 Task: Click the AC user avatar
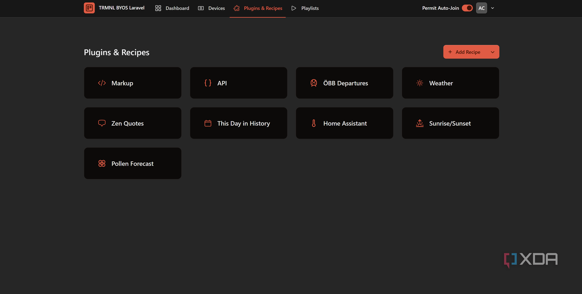482,8
